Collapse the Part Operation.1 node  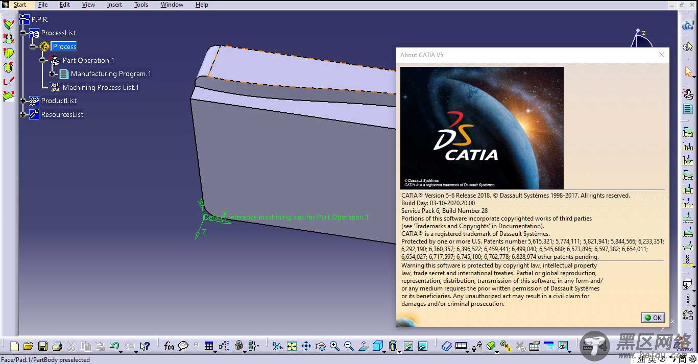[x=42, y=60]
